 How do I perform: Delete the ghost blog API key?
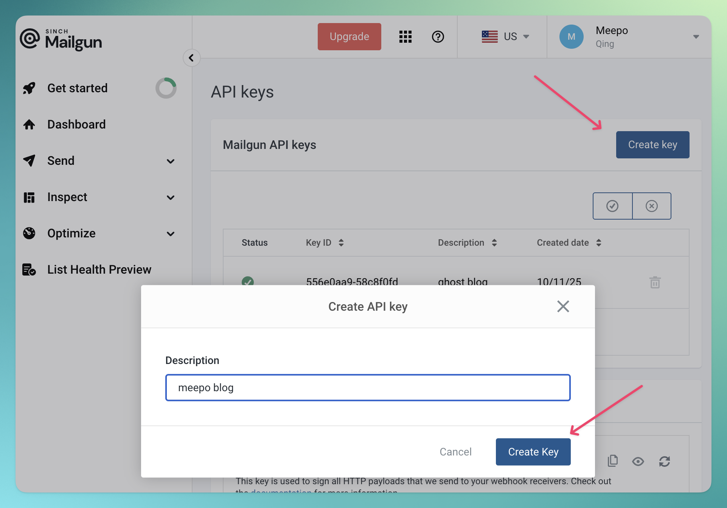point(655,282)
